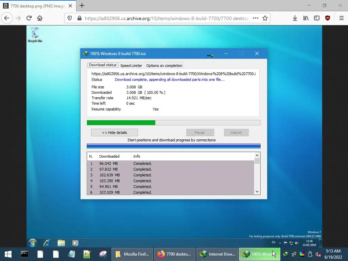Click the IDM icon in download window title bar
Viewport: 348px width, 261px height.
85,53
